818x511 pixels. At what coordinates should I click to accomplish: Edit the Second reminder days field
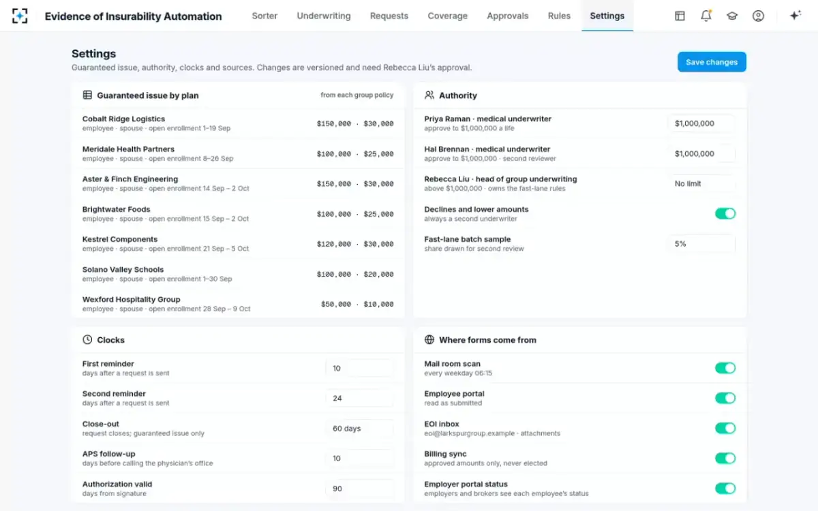360,398
